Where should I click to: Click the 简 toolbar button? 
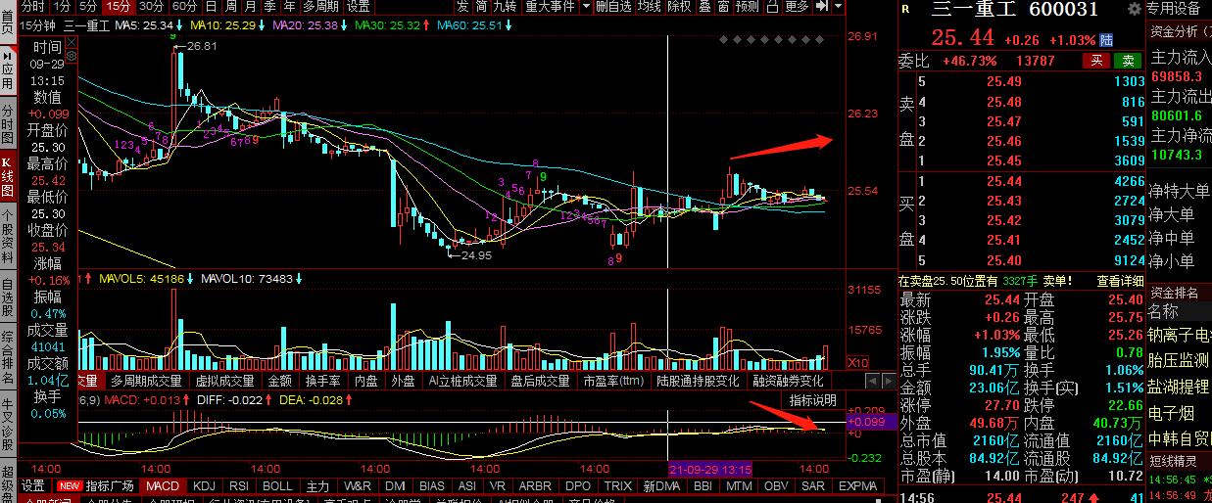coord(481,7)
